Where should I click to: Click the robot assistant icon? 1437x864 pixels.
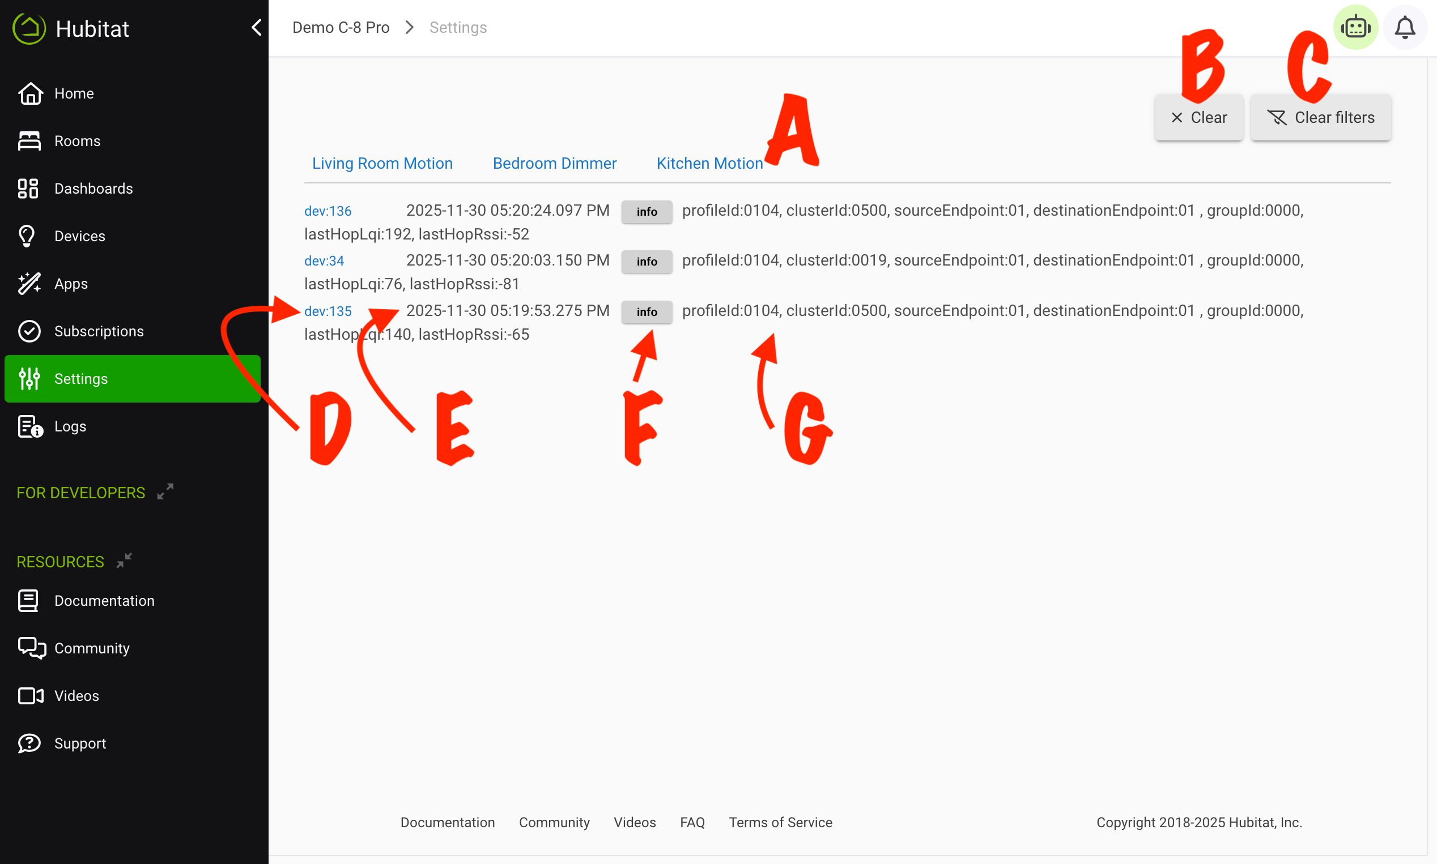(1355, 27)
